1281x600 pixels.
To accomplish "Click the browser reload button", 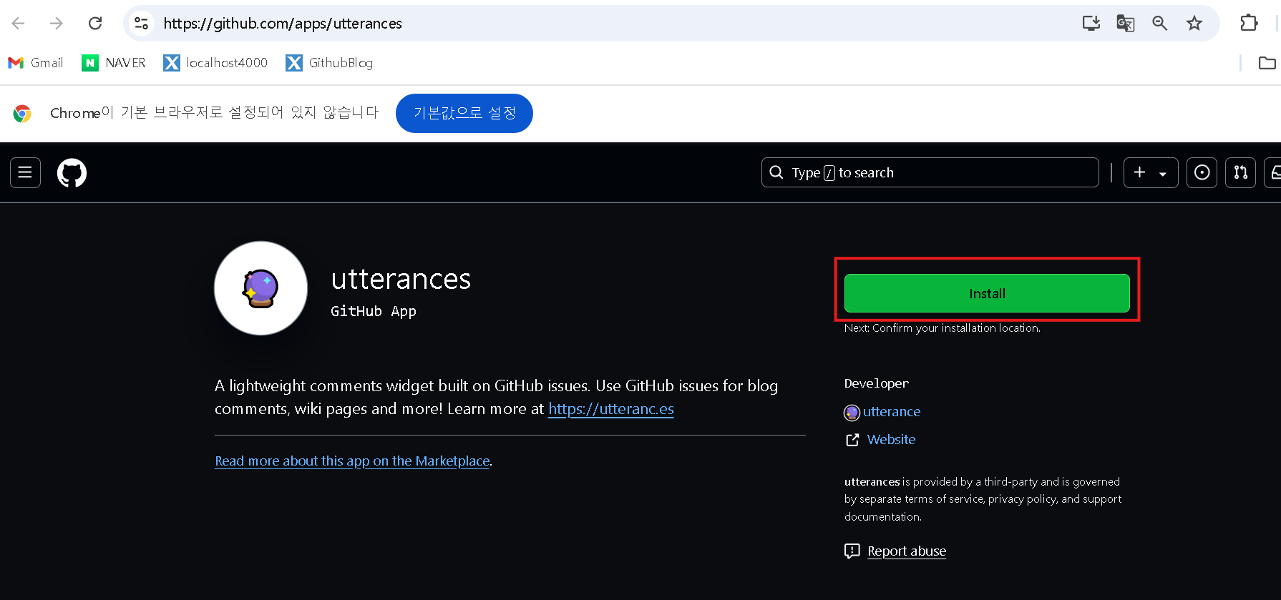I will click(x=95, y=24).
